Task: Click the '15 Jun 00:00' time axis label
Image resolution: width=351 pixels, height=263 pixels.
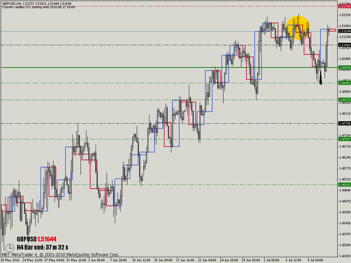Action: (163, 260)
